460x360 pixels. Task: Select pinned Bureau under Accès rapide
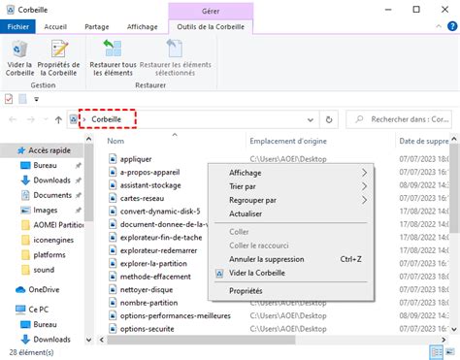(x=45, y=165)
